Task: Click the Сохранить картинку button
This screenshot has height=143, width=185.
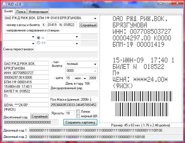Action: [80, 122]
